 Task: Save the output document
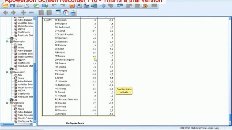[x=12, y=6]
